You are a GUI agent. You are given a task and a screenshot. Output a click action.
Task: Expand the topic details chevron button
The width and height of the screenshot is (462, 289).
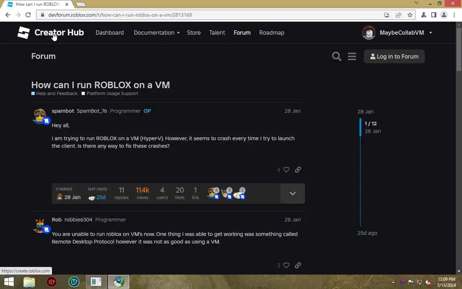[293, 193]
